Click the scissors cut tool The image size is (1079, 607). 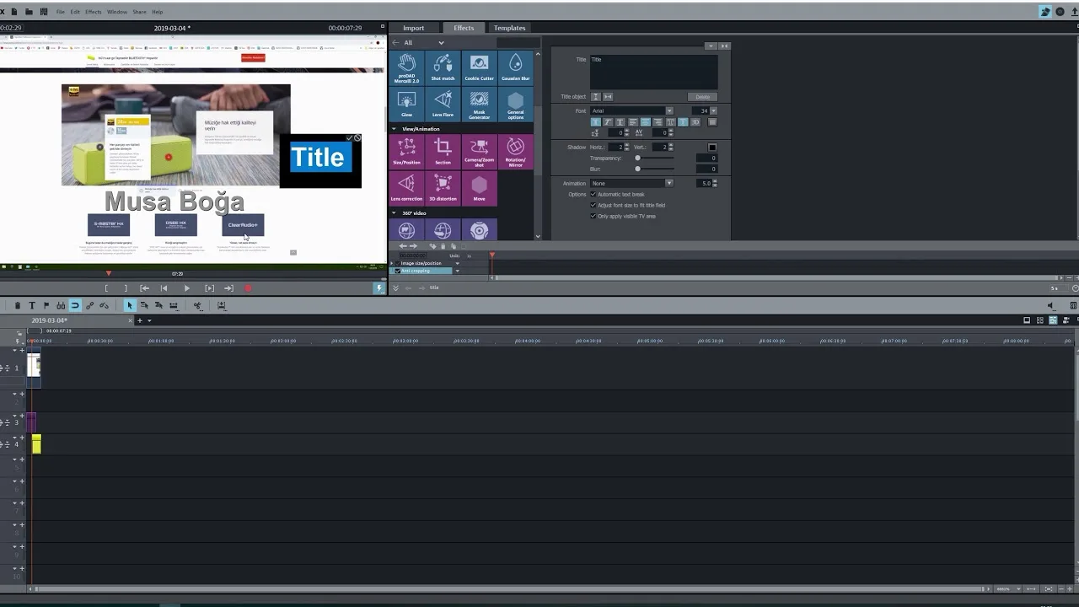click(197, 305)
